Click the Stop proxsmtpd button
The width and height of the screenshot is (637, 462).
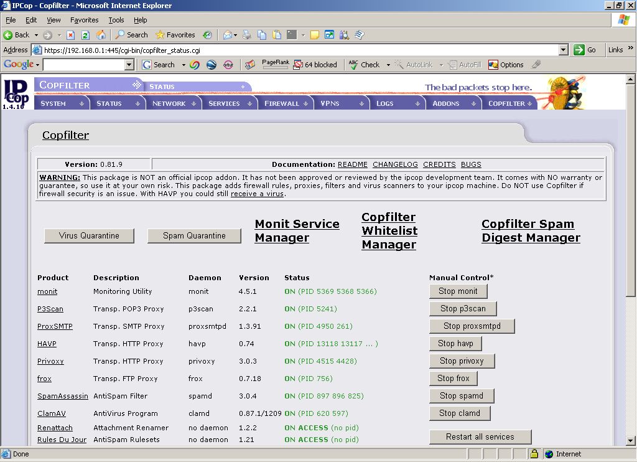tap(472, 326)
